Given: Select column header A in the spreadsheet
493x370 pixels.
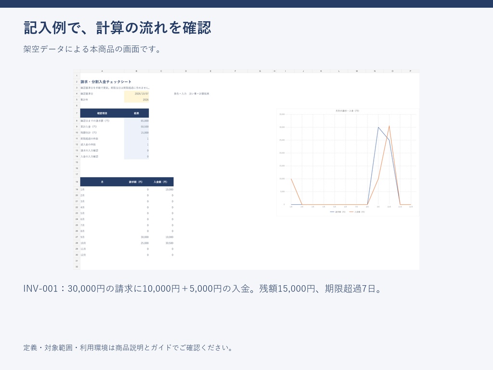Looking at the screenshot, I should pos(102,71).
